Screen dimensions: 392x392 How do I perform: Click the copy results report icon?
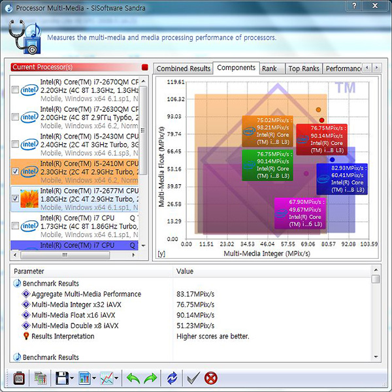41,378
